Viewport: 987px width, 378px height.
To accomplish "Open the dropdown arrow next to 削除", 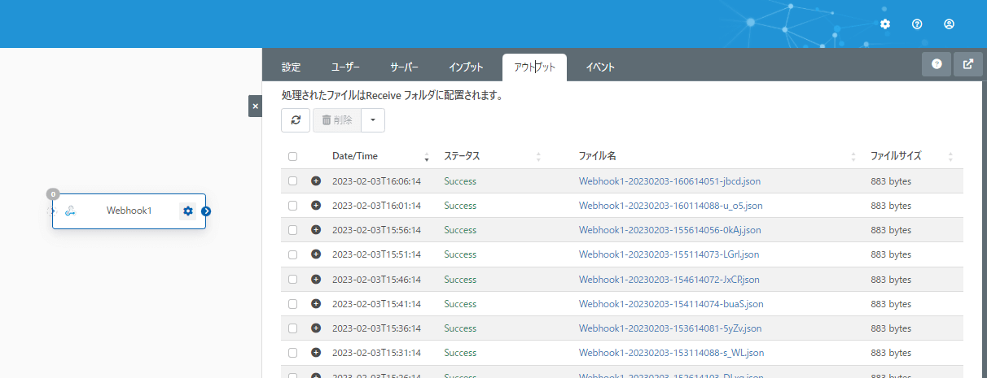I will pyautogui.click(x=373, y=120).
